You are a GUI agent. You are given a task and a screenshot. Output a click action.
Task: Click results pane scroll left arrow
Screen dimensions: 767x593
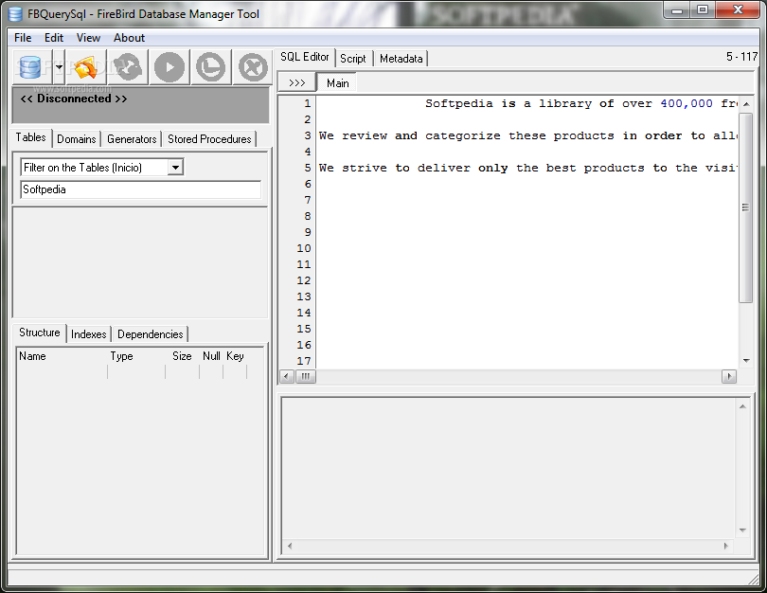tap(290, 546)
